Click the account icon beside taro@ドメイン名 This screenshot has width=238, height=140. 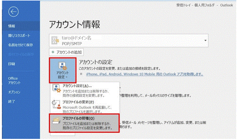click(x=55, y=40)
